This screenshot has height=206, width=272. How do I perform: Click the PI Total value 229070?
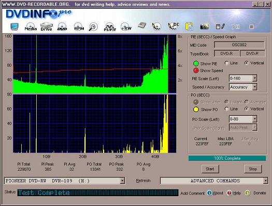point(24,169)
